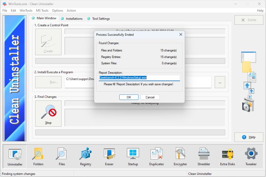
Task: Click the Run... button
Action: click(48, 82)
